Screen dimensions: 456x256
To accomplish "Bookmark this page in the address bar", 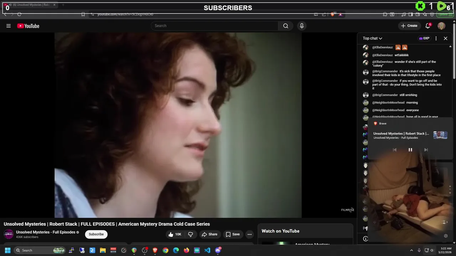I will pos(83,14).
